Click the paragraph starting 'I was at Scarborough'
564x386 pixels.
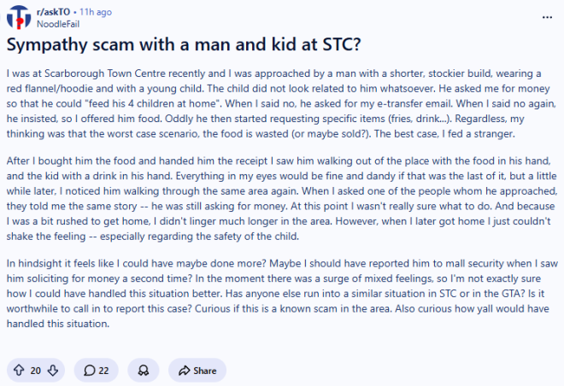tap(280, 103)
